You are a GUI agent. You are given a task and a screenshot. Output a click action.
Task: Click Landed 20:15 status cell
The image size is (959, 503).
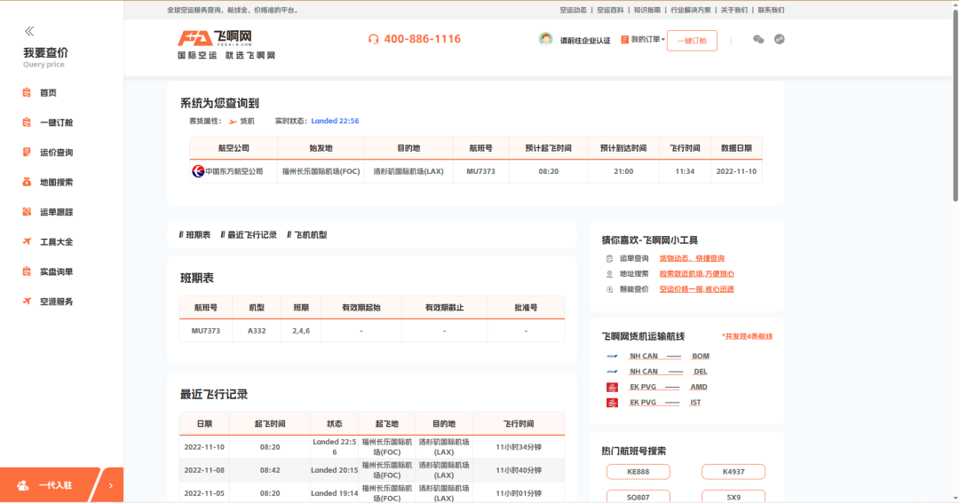click(x=334, y=470)
